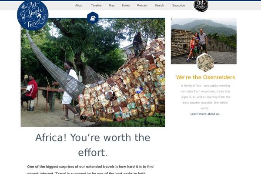Select Books in the navigation bar

point(126,6)
